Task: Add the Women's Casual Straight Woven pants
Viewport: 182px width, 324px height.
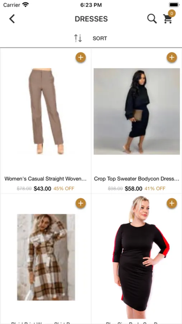Action: (81, 58)
